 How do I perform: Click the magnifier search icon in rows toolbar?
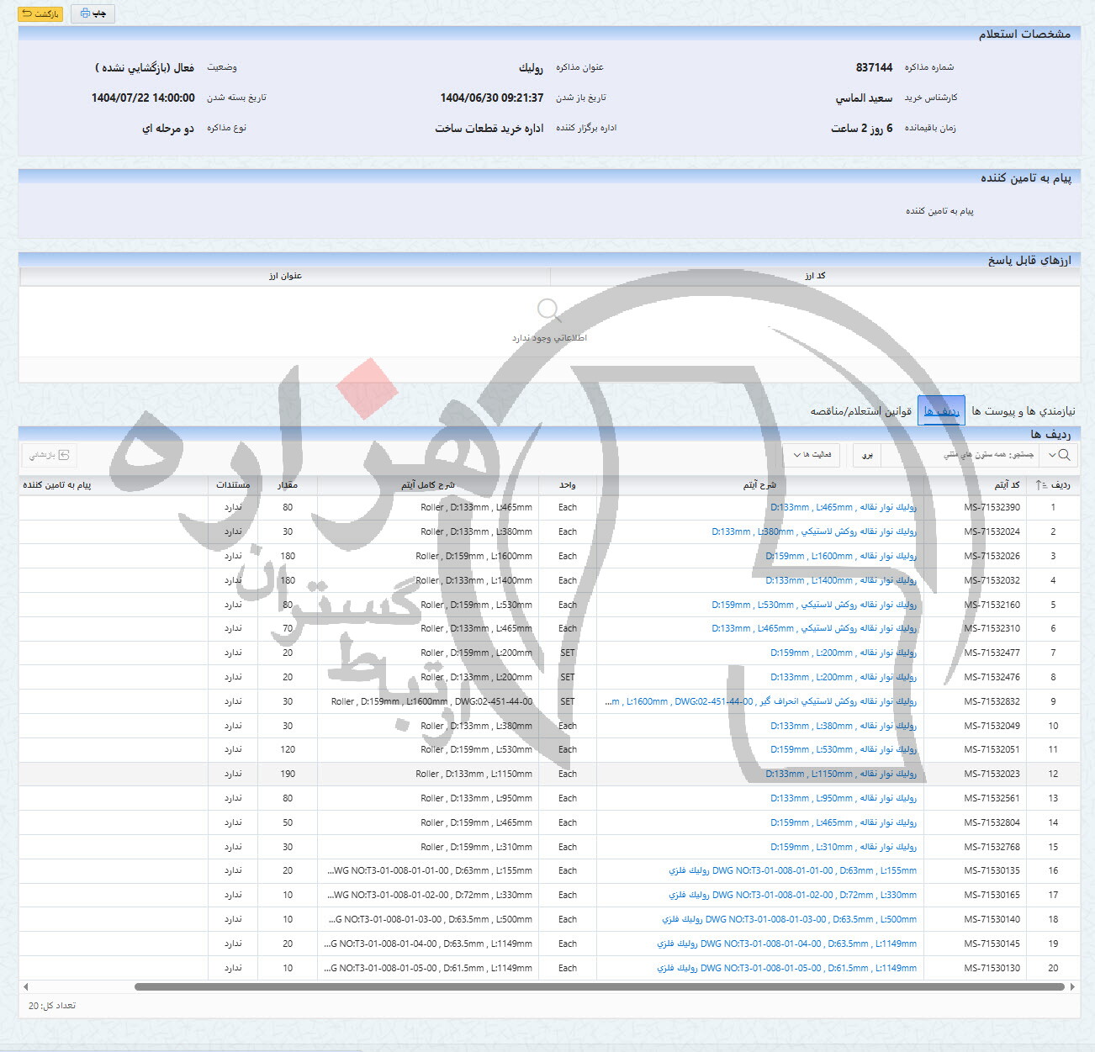point(1064,455)
